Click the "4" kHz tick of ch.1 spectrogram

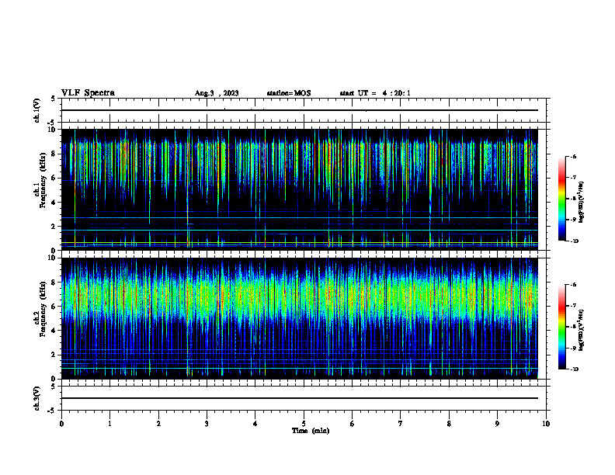[x=54, y=203]
